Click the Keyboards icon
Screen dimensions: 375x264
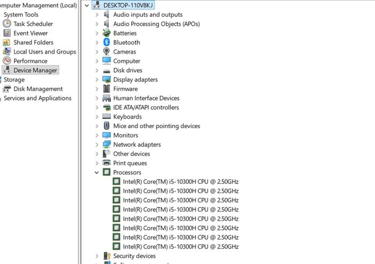[x=107, y=117]
